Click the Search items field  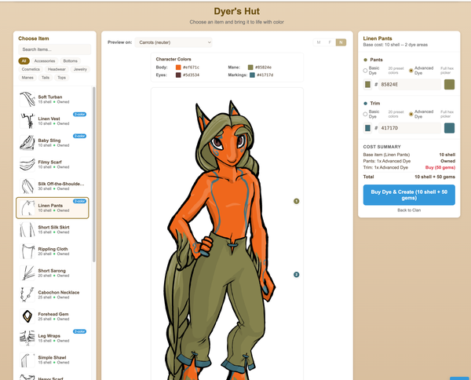click(x=54, y=49)
